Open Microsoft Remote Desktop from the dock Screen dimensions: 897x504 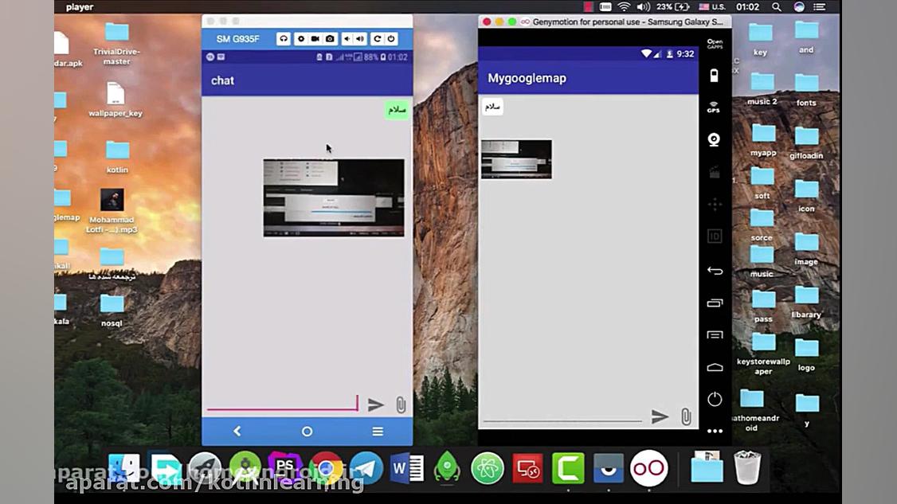point(527,468)
